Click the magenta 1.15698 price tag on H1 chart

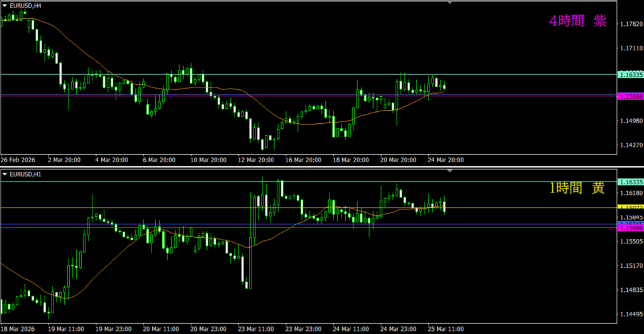[630, 228]
